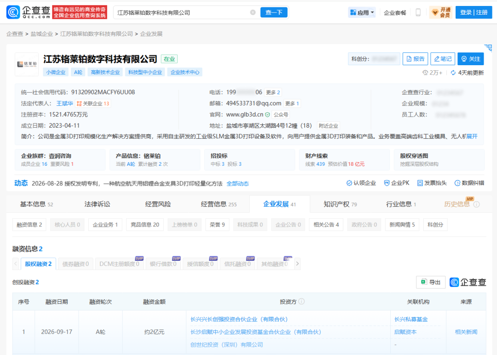Click the 高新技术企业 tag

coord(105,72)
